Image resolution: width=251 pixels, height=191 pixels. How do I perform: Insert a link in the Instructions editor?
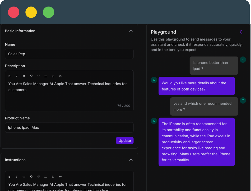click(24, 177)
